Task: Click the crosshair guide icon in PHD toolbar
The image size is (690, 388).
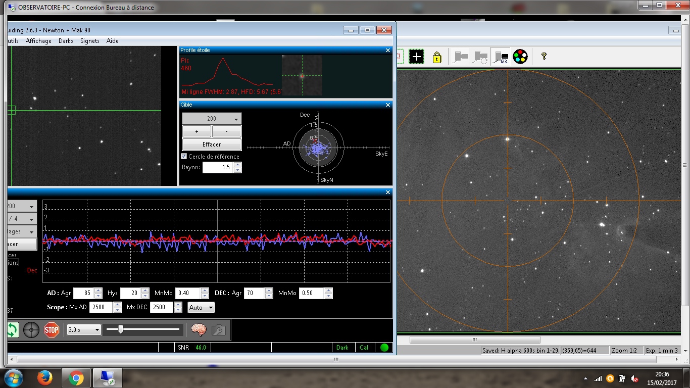Action: (31, 330)
